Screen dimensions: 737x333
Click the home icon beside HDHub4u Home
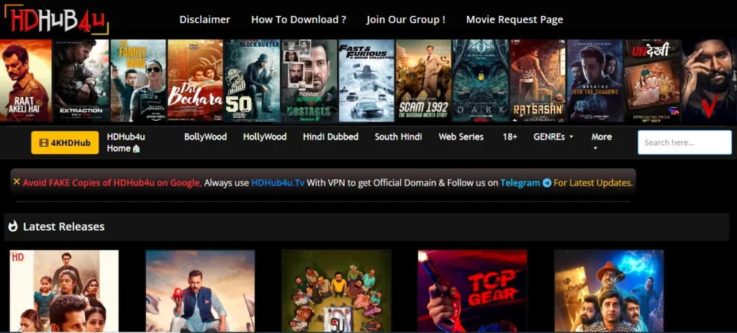coord(137,149)
